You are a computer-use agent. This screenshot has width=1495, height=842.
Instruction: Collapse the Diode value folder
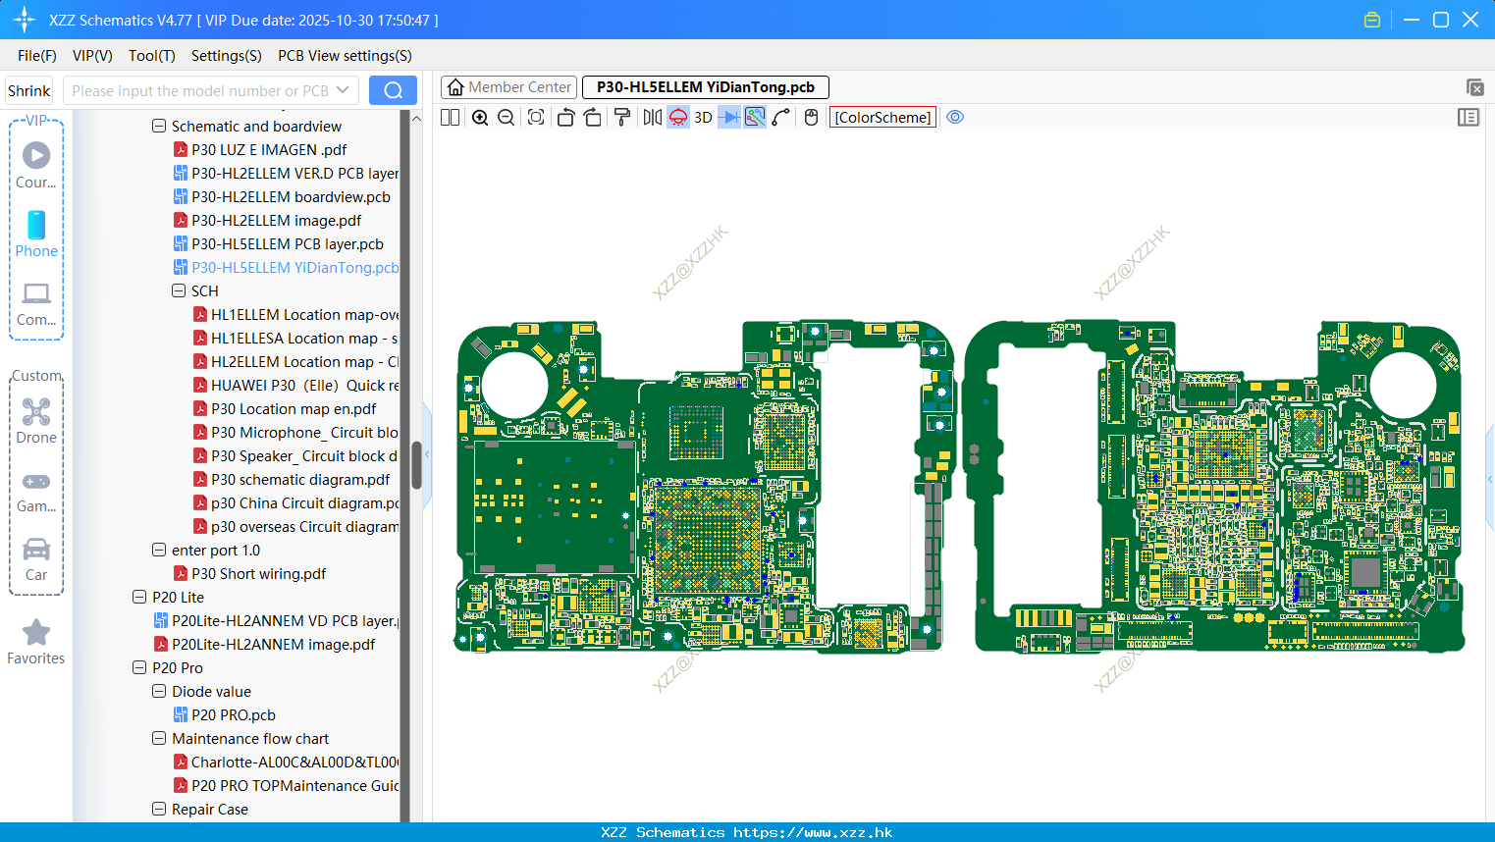tap(159, 691)
